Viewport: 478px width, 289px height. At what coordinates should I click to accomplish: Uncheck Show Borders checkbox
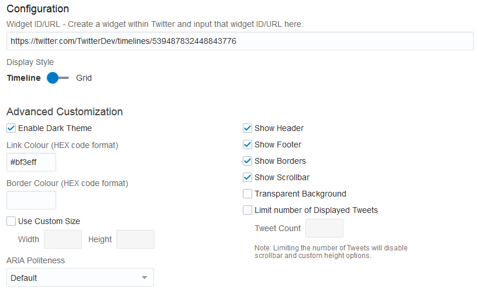[x=247, y=161]
